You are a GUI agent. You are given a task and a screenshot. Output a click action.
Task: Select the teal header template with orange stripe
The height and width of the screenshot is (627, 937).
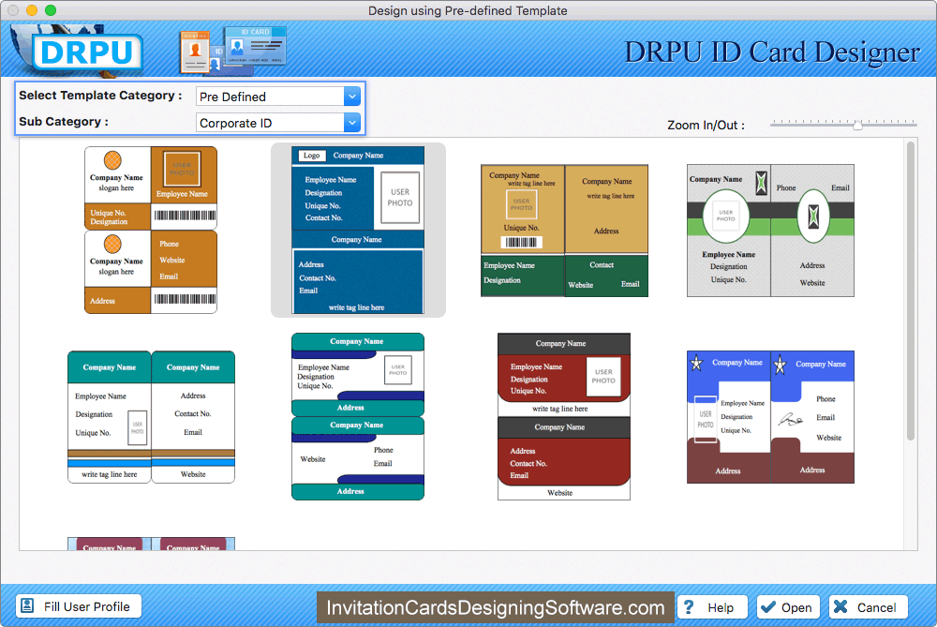click(x=151, y=417)
